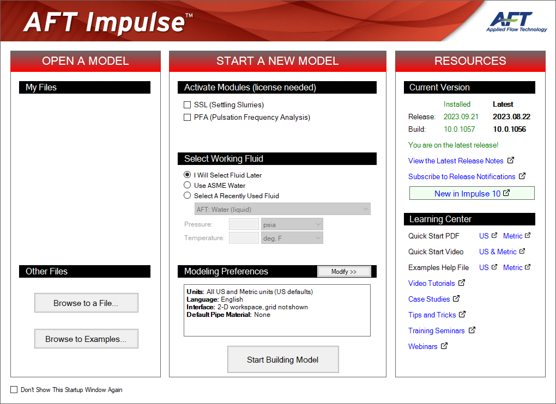Click external link icon beside Webinars
Image resolution: width=556 pixels, height=404 pixels.
(x=445, y=346)
